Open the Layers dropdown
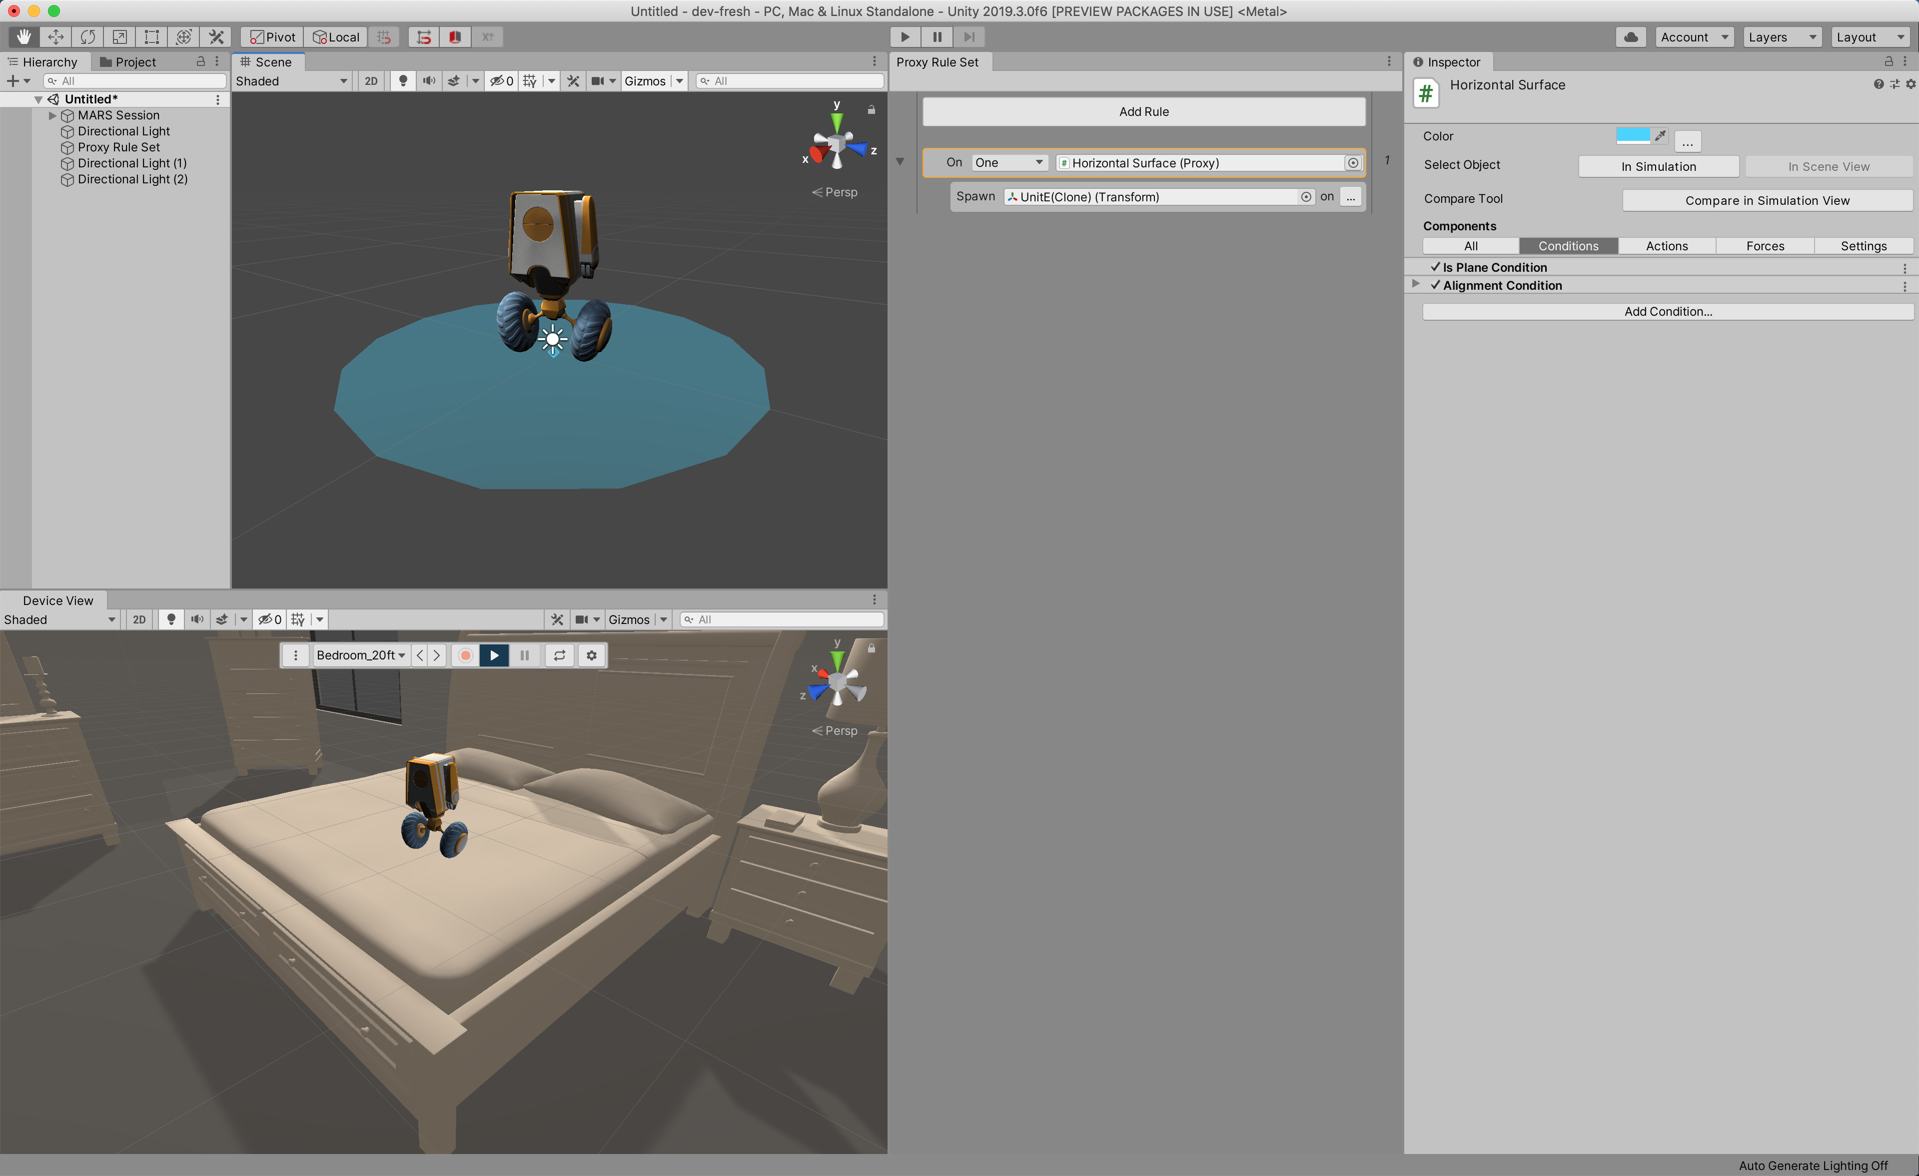This screenshot has height=1176, width=1919. [x=1781, y=36]
